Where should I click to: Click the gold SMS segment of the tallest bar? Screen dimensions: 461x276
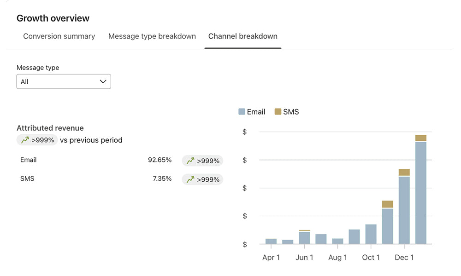(420, 138)
